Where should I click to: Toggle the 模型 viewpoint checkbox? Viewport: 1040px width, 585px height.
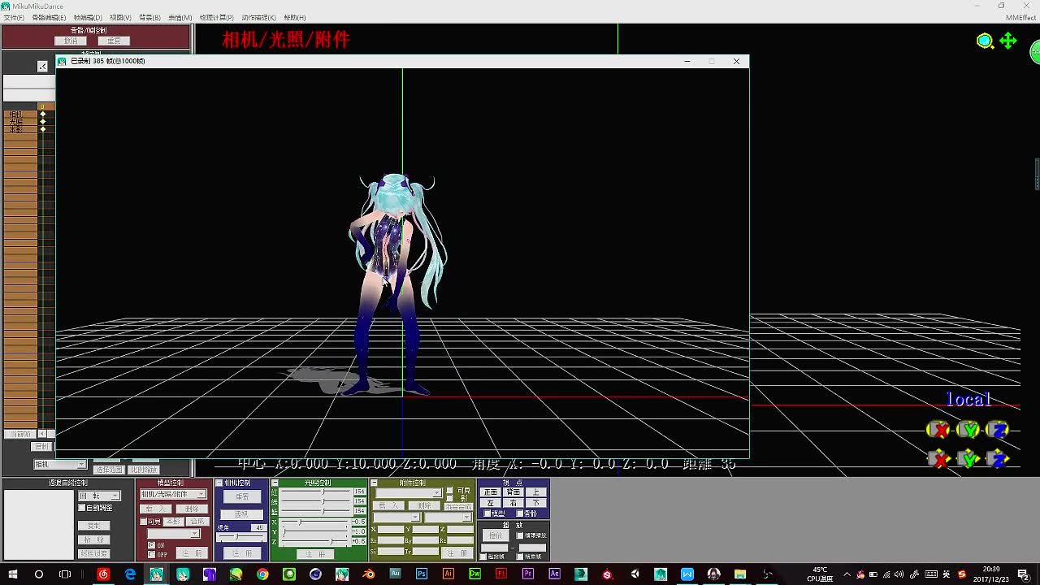[487, 513]
